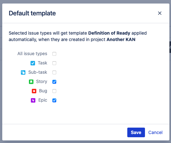Save the default template settings
This screenshot has width=171, height=143.
point(136,132)
